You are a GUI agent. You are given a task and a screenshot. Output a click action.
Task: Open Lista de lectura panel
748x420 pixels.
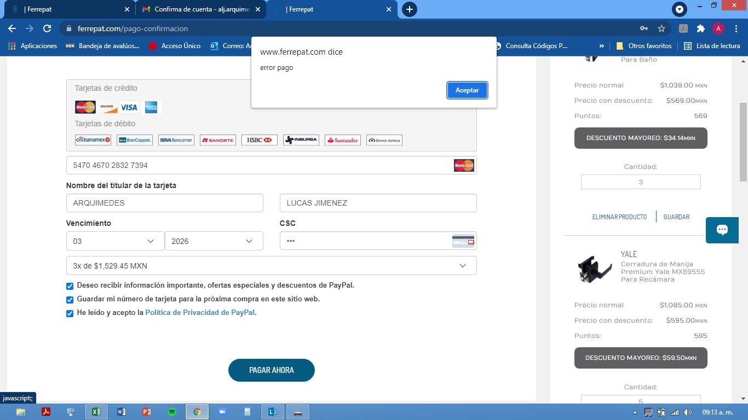coord(712,46)
